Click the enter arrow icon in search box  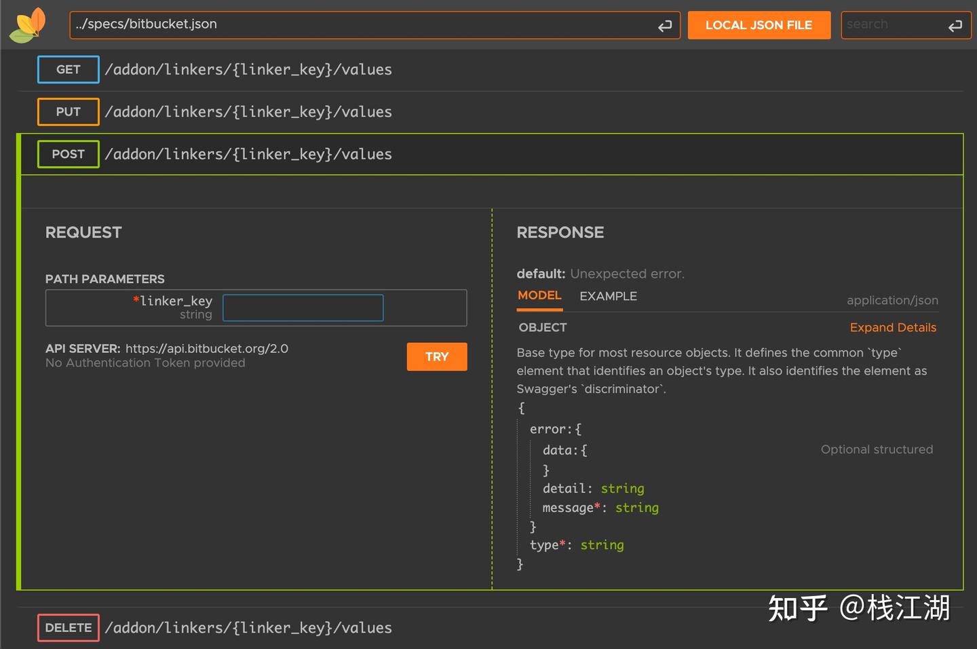955,26
